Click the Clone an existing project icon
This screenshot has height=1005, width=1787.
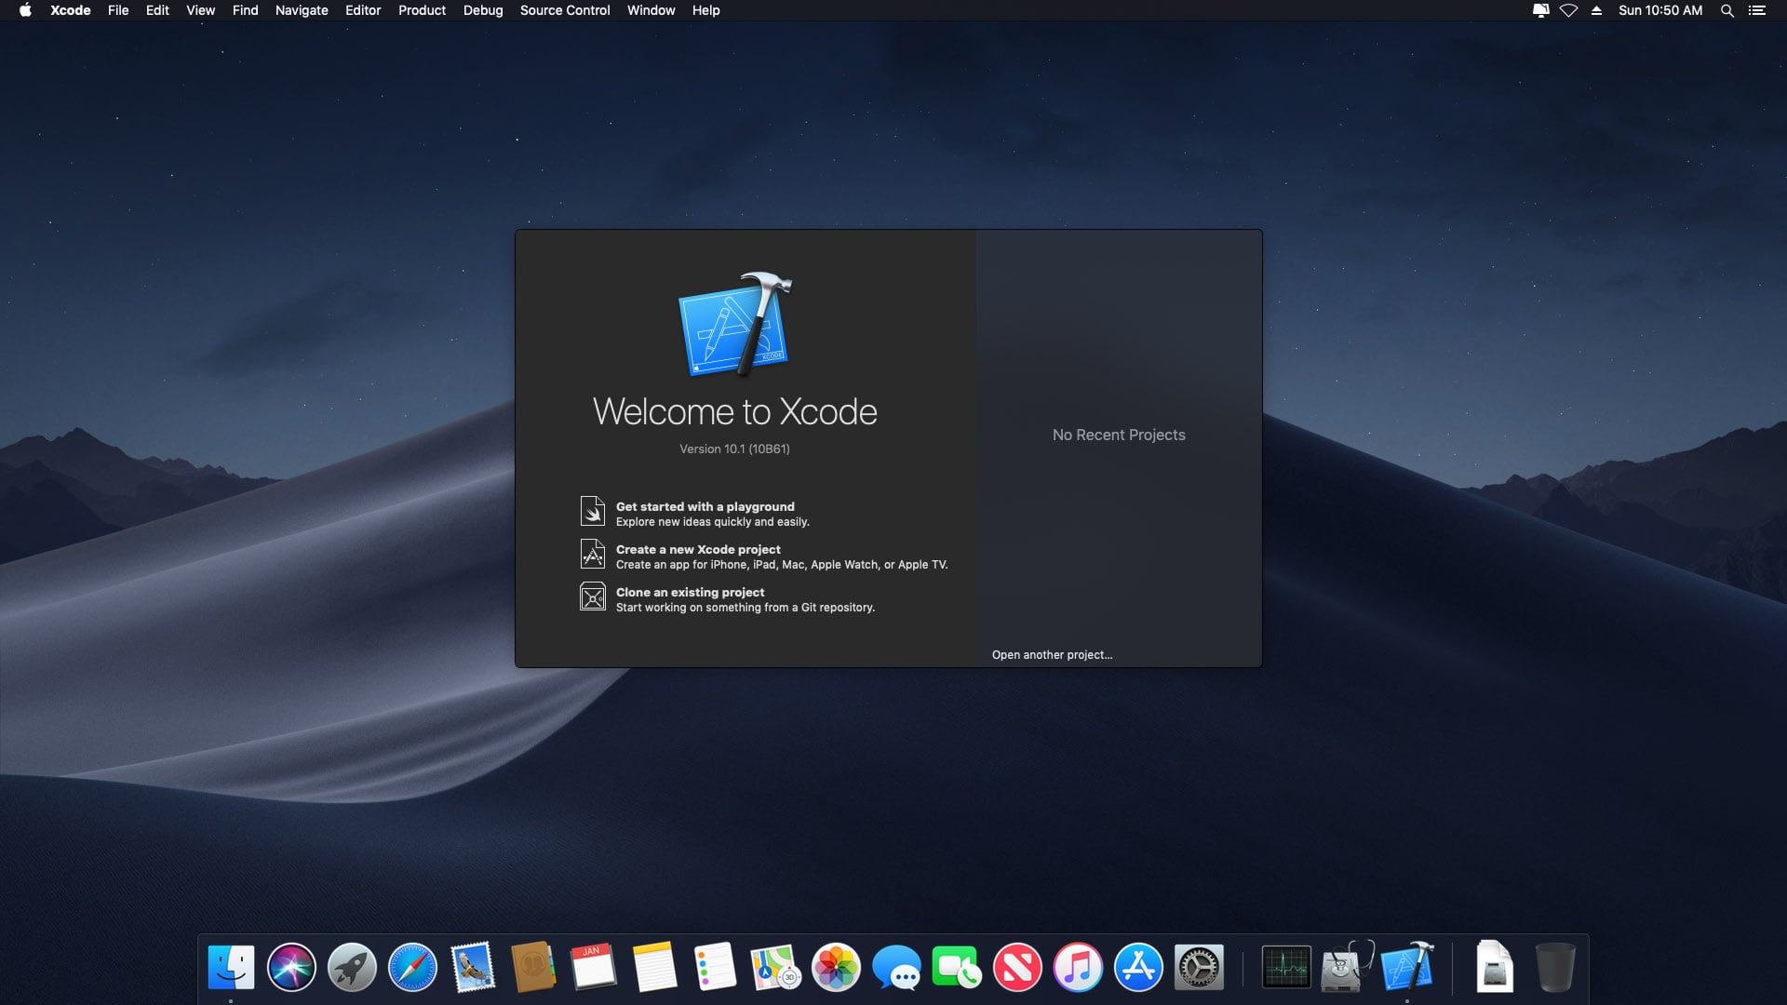(x=593, y=597)
